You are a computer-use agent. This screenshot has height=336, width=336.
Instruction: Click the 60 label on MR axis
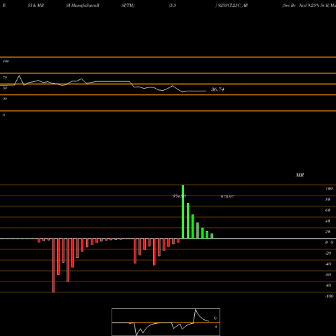point(328,210)
